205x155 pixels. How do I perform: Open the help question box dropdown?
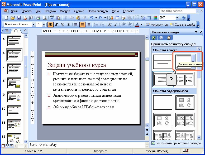coord(197,11)
